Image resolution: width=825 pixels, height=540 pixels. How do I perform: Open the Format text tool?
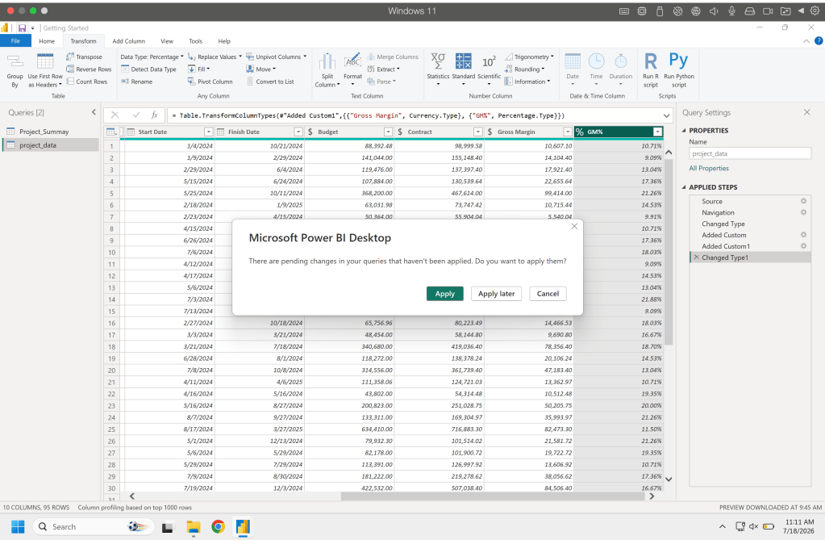(352, 68)
